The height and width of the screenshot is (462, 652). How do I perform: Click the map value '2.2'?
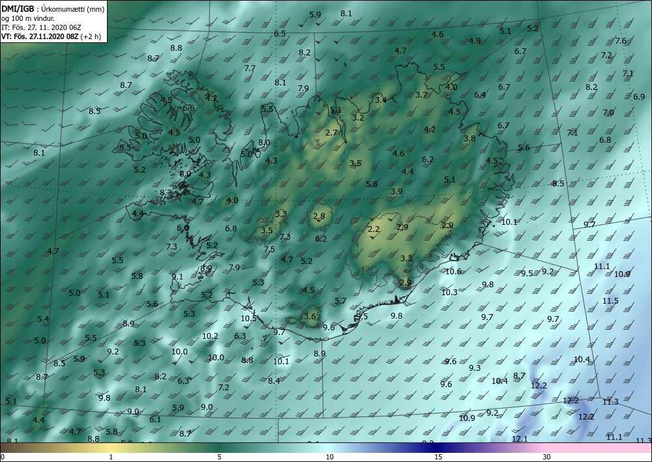374,229
